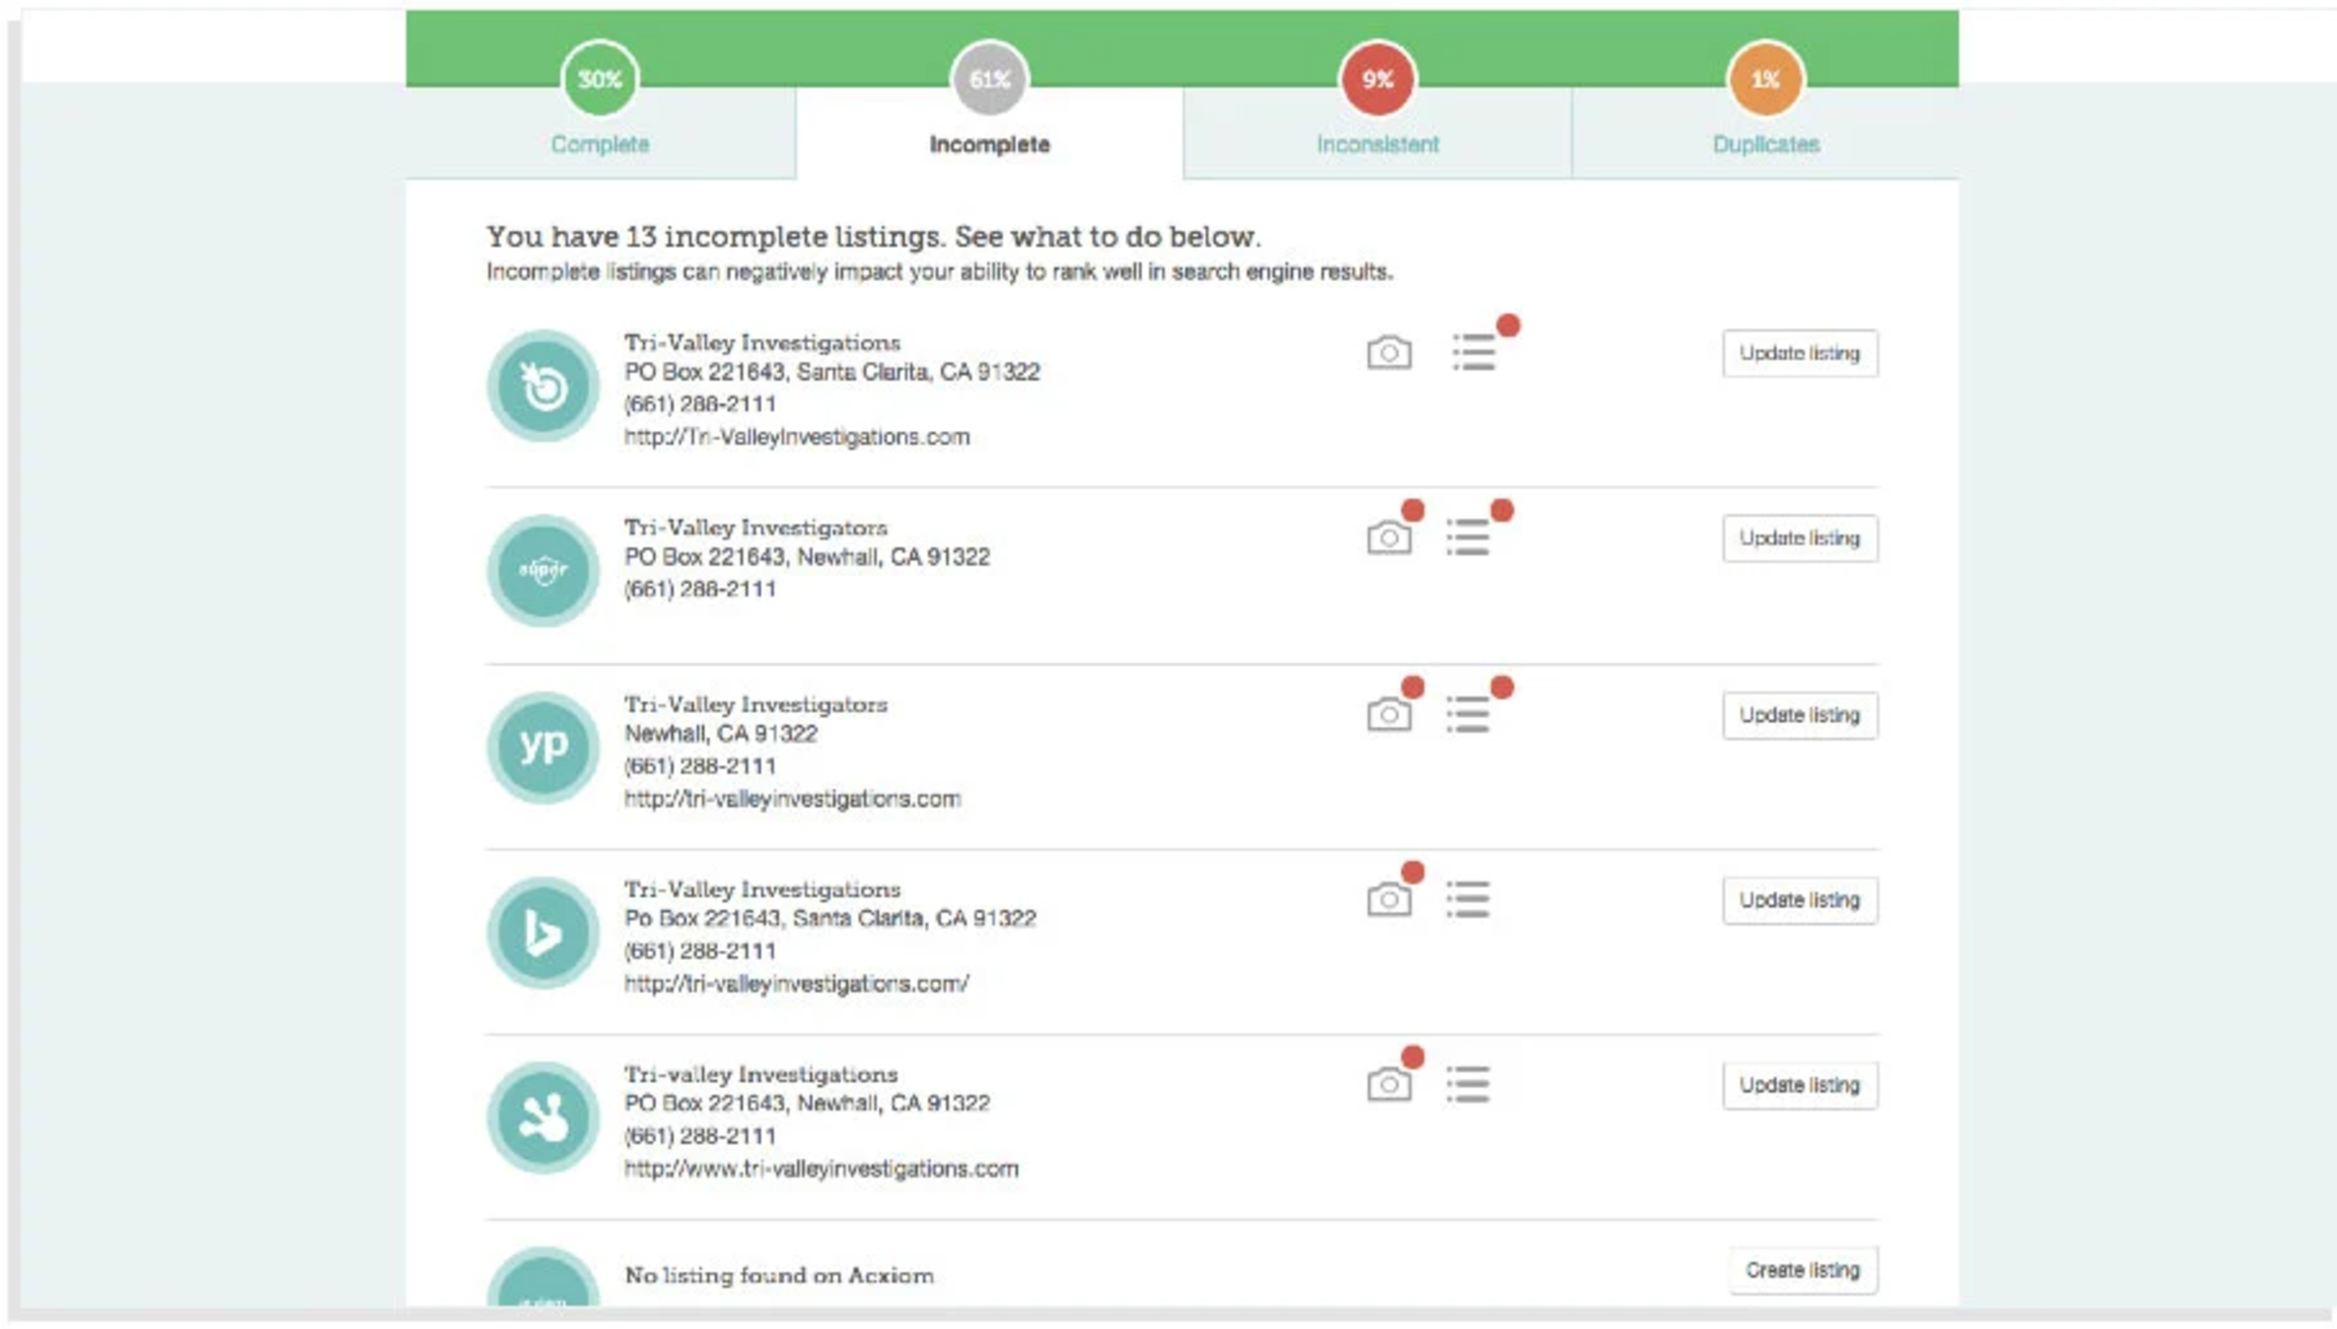The width and height of the screenshot is (2337, 1329).
Task: Click the YP Yellow Pages logo icon
Action: click(543, 747)
